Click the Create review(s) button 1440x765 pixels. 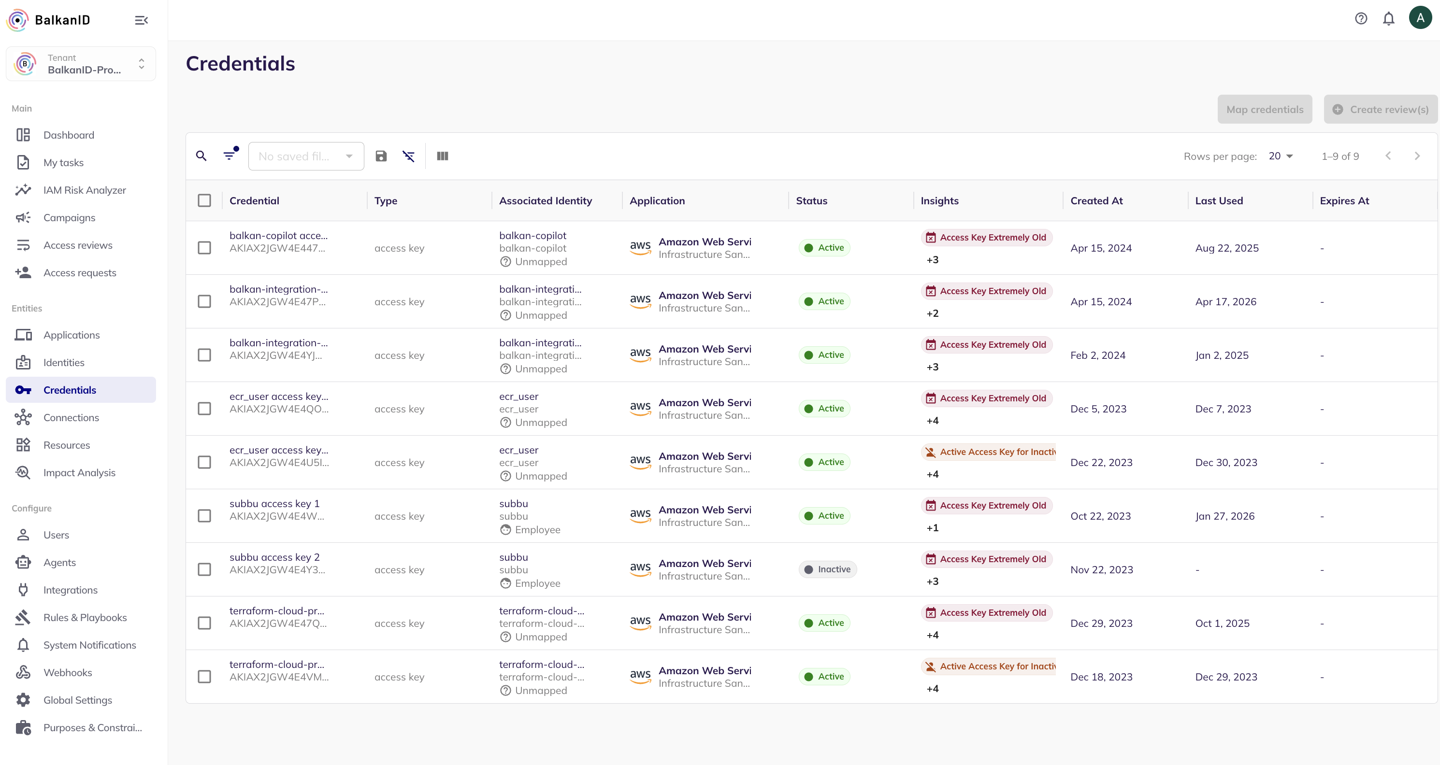coord(1380,110)
